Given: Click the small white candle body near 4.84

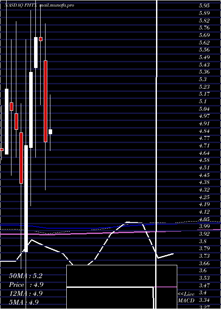Looking at the screenshot, I should click(50, 132).
